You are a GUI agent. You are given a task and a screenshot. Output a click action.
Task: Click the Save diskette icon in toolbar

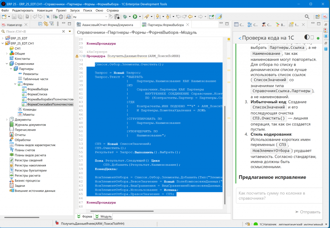click(15, 16)
